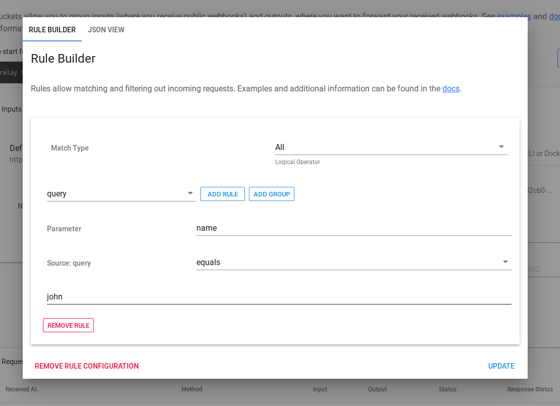Select the RULE BUILDER tab

pos(52,30)
